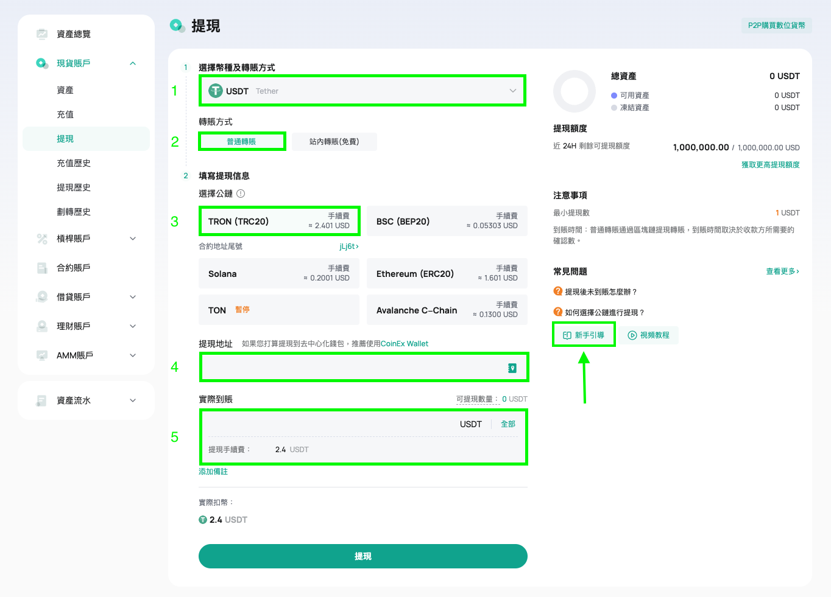The height and width of the screenshot is (597, 831).
Task: Click 添加備註 link
Action: point(213,472)
